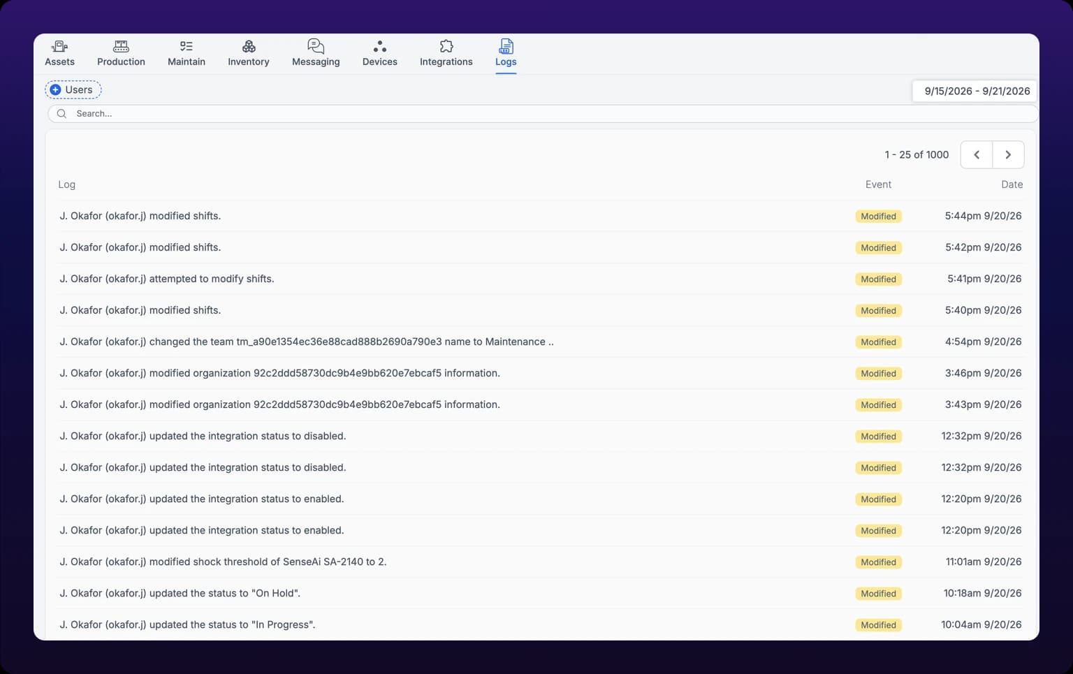The height and width of the screenshot is (674, 1073).
Task: Click the Event column header
Action: point(878,184)
